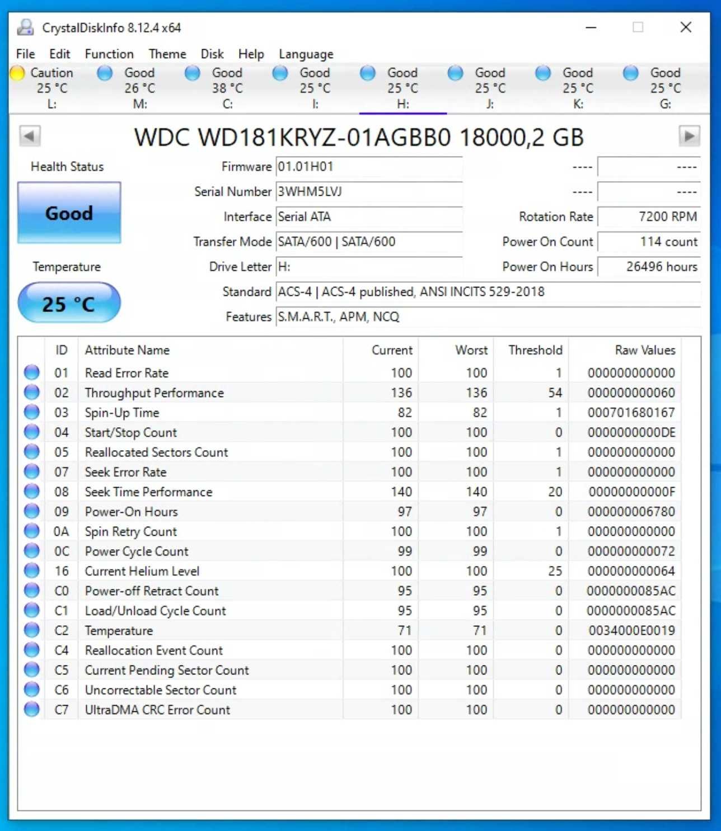Image resolution: width=721 pixels, height=831 pixels.
Task: Click status orb for Spin-Up Time
Action: 32,412
